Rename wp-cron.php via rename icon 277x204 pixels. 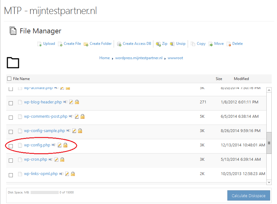tap(51, 159)
